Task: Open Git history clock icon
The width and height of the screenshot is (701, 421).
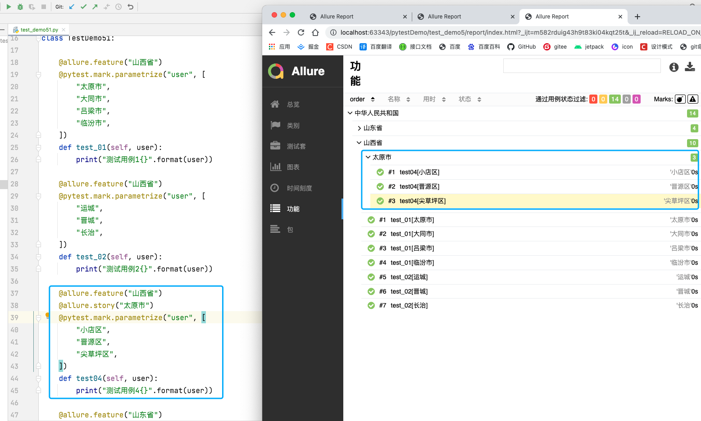Action: [118, 7]
